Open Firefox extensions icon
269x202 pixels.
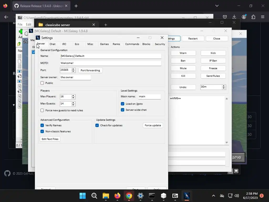[x=253, y=17]
